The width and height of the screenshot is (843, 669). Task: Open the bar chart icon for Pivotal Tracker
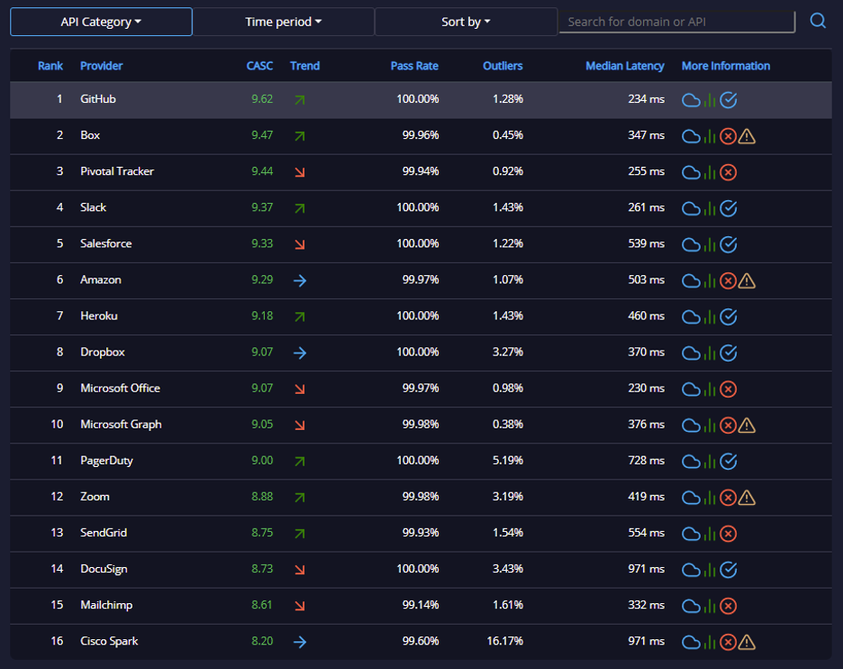(710, 173)
